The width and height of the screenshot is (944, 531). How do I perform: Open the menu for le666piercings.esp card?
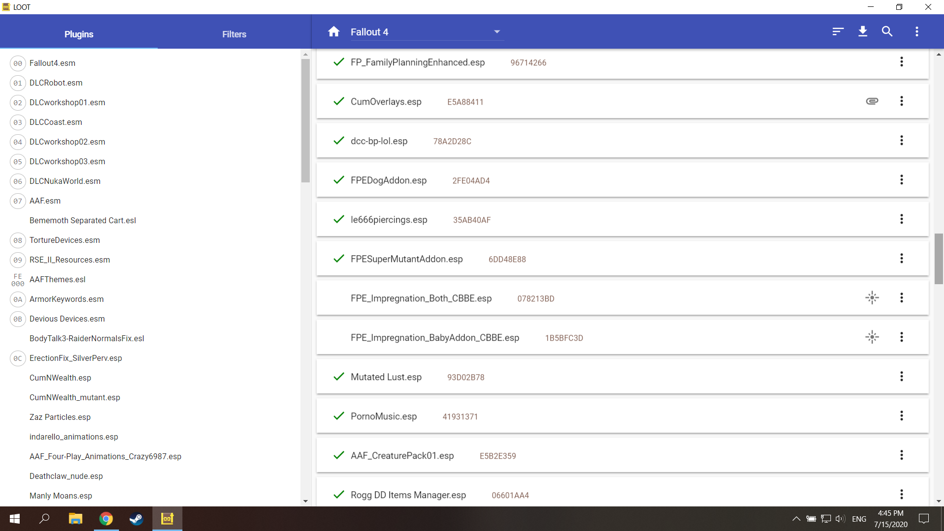pos(901,219)
